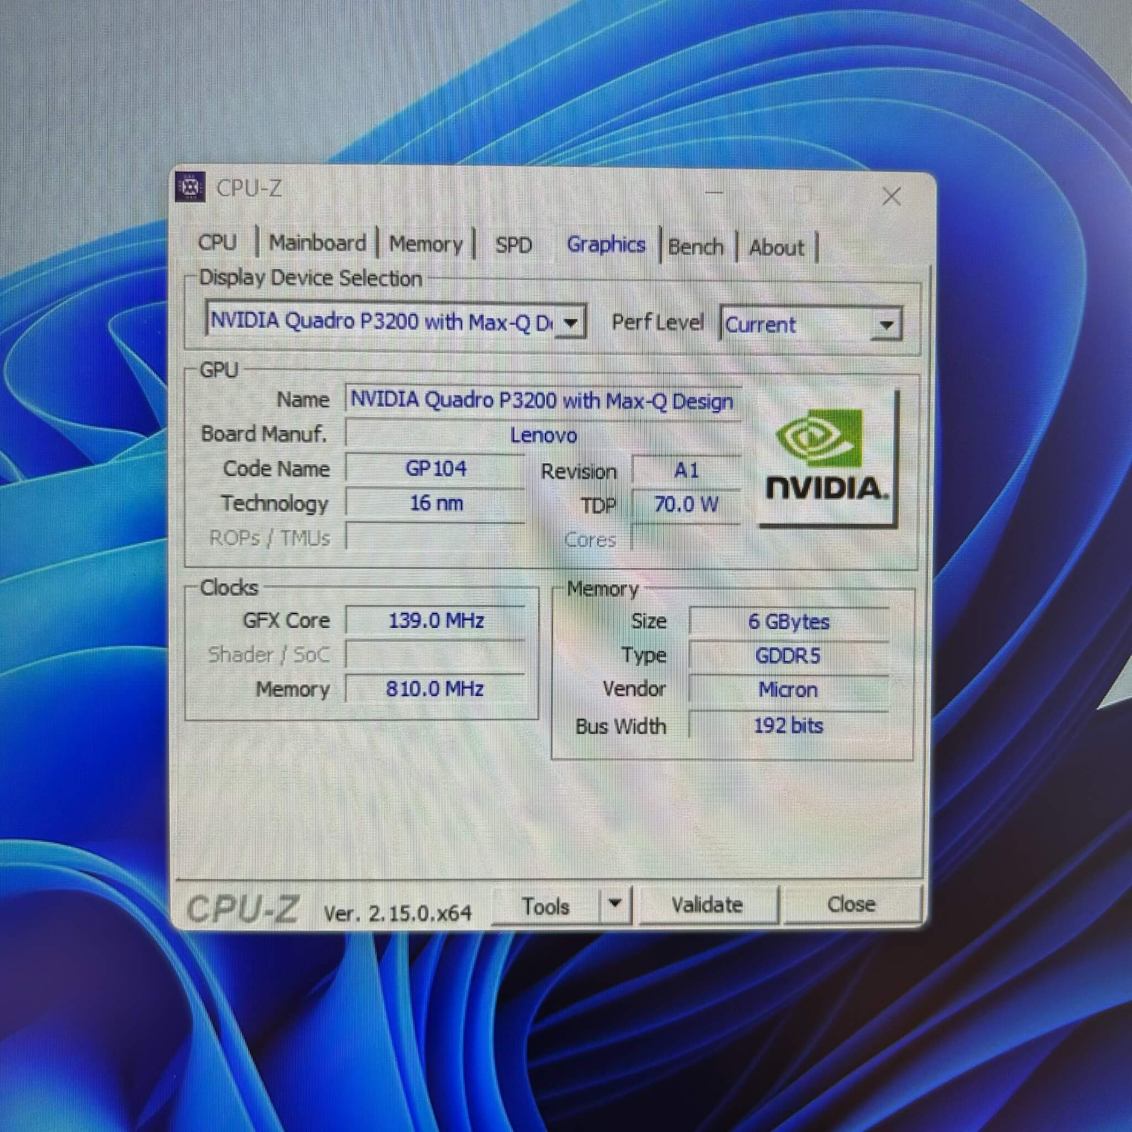Screen dimensions: 1132x1132
Task: Click the GPU Name field value
Action: click(x=543, y=401)
